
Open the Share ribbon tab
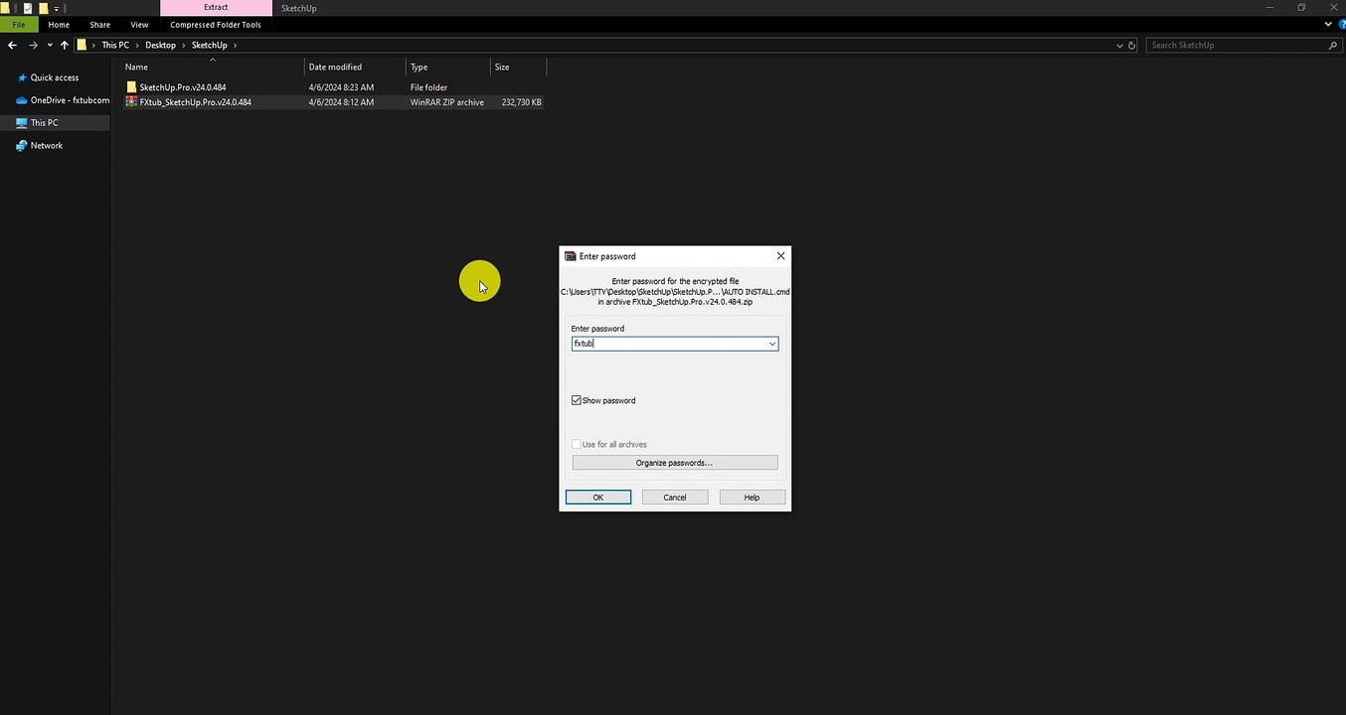99,24
